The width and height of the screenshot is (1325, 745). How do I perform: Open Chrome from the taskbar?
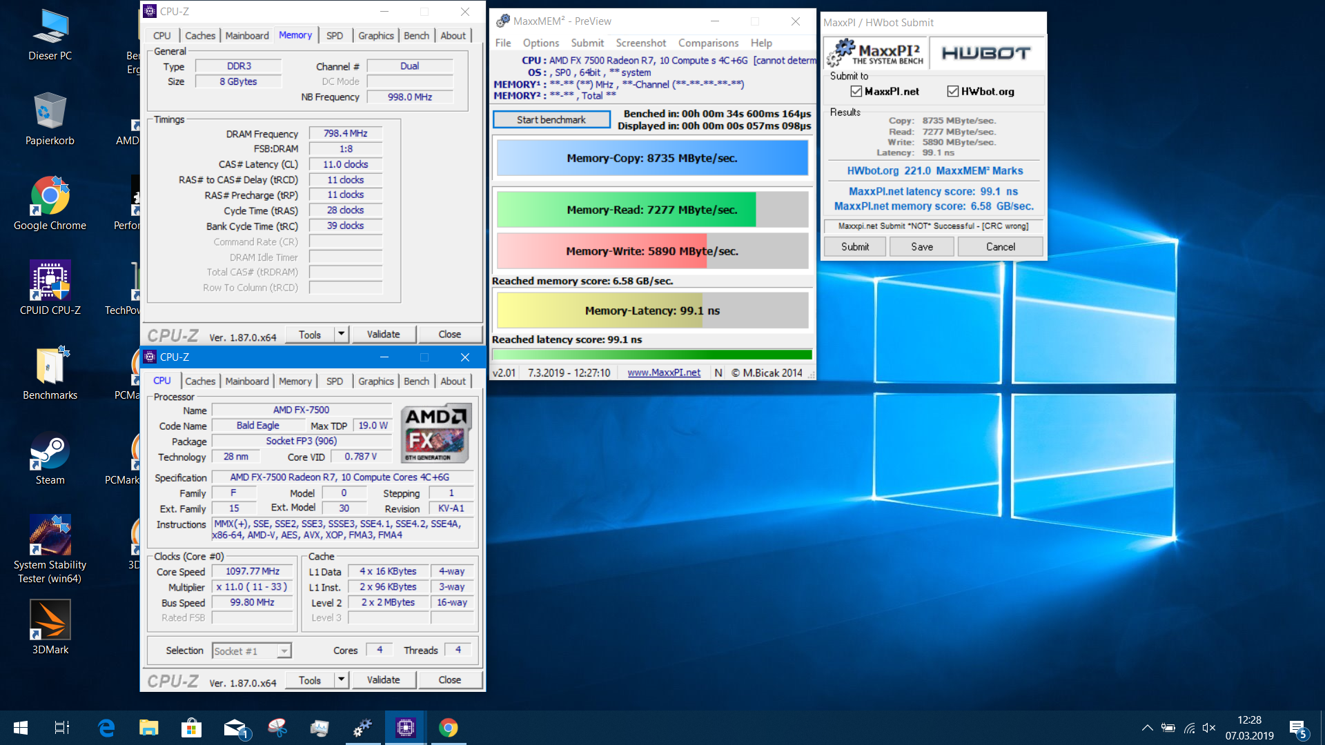point(449,728)
